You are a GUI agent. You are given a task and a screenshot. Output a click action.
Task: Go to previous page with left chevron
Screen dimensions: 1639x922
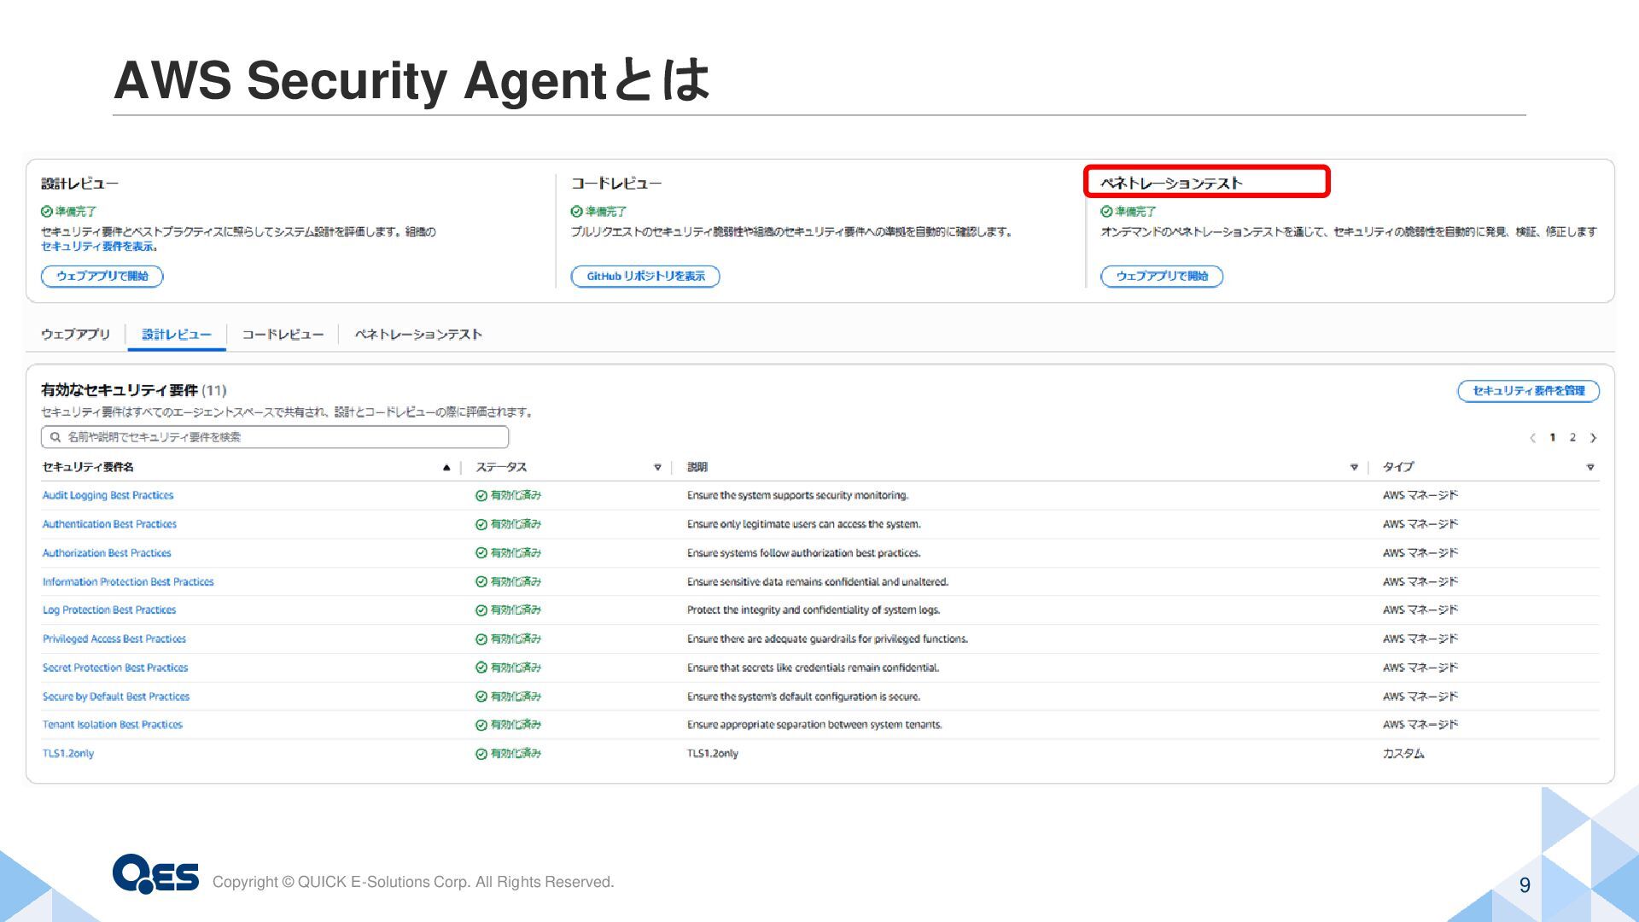tap(1533, 438)
